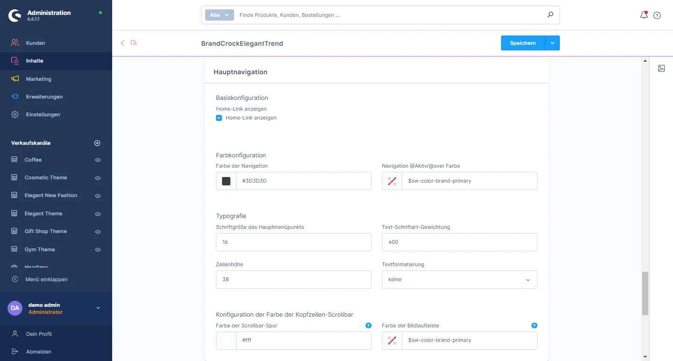
Task: Add a sales channel plus icon
Action: 97,143
